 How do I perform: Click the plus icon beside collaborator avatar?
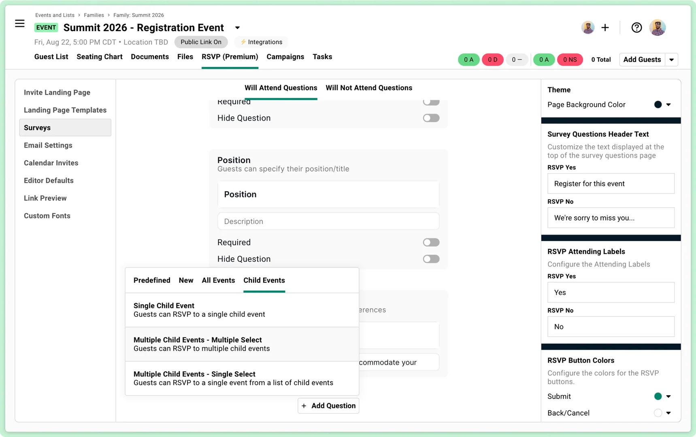(605, 28)
